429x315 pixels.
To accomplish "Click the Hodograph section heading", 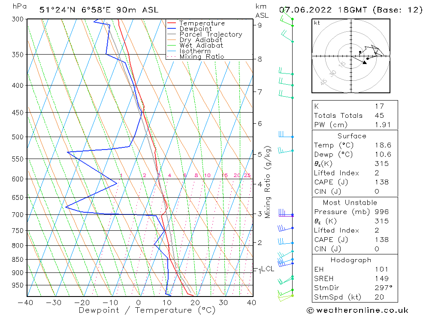I will point(351,260).
